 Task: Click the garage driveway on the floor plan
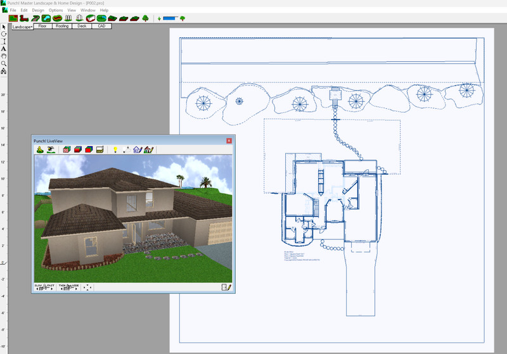(361, 279)
